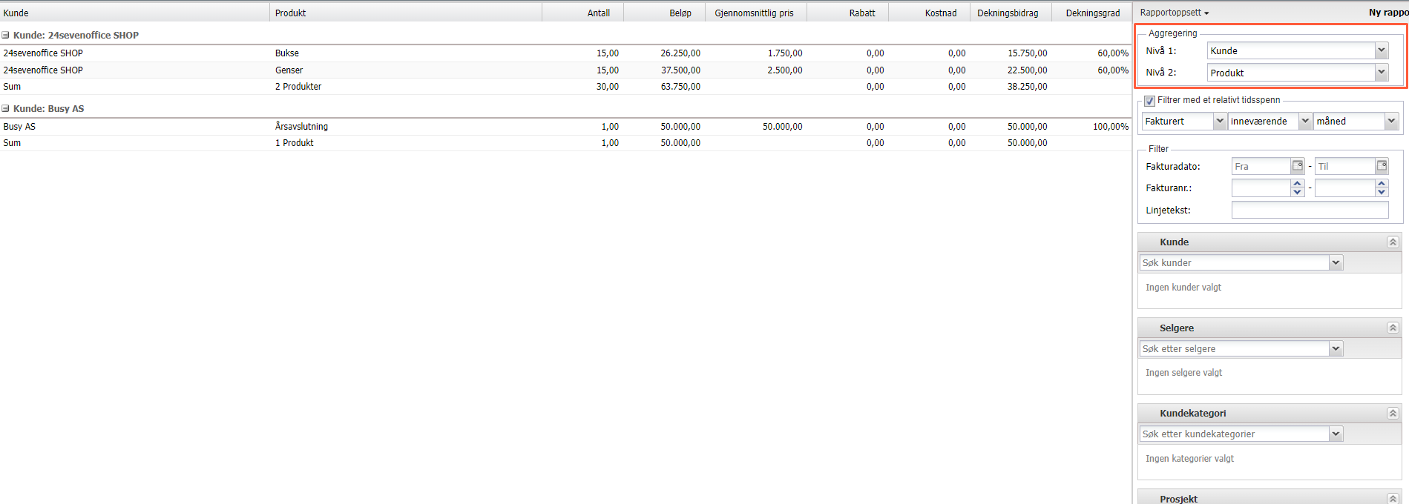This screenshot has width=1409, height=504.
Task: Collapse the Selgere filter panel
Action: (x=1393, y=328)
